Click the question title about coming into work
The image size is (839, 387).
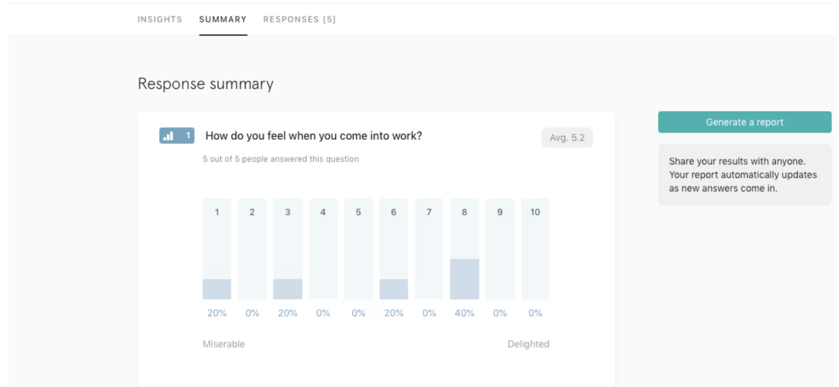pos(314,136)
